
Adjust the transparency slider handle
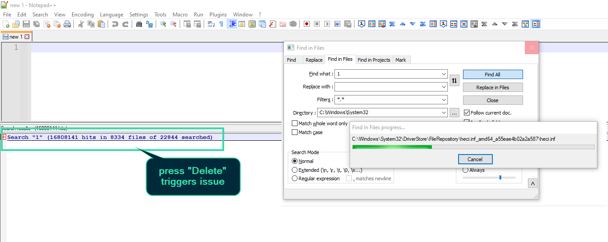coord(500,178)
